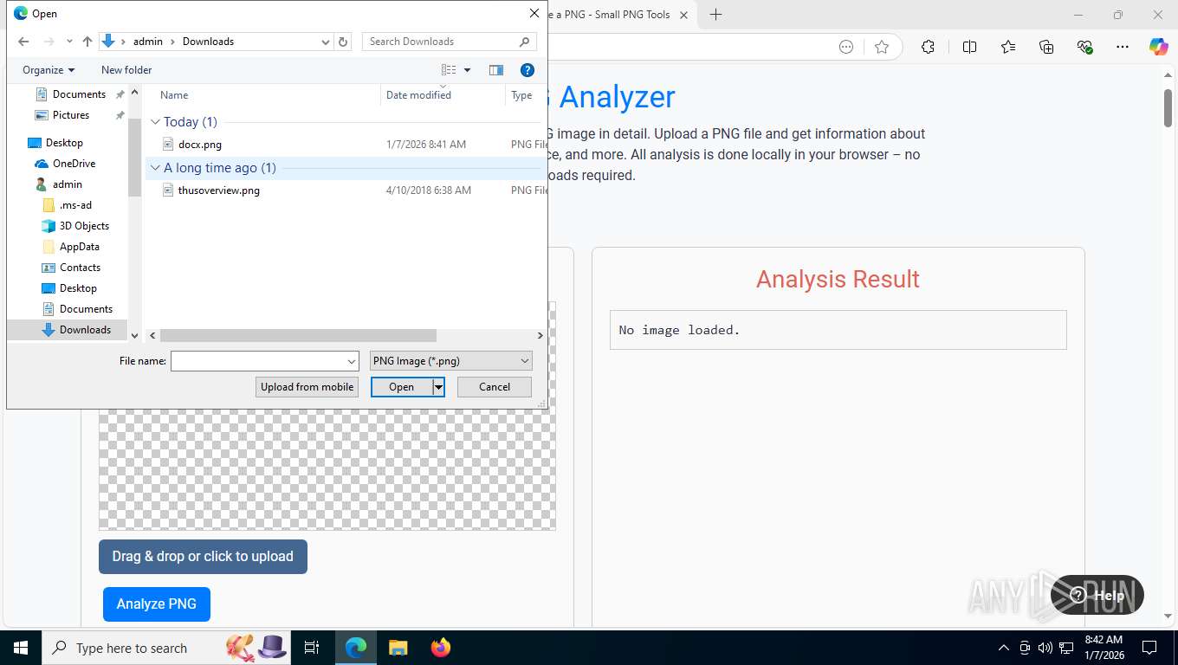Image resolution: width=1178 pixels, height=665 pixels.
Task: Open AppData folder in tree
Action: tap(79, 247)
